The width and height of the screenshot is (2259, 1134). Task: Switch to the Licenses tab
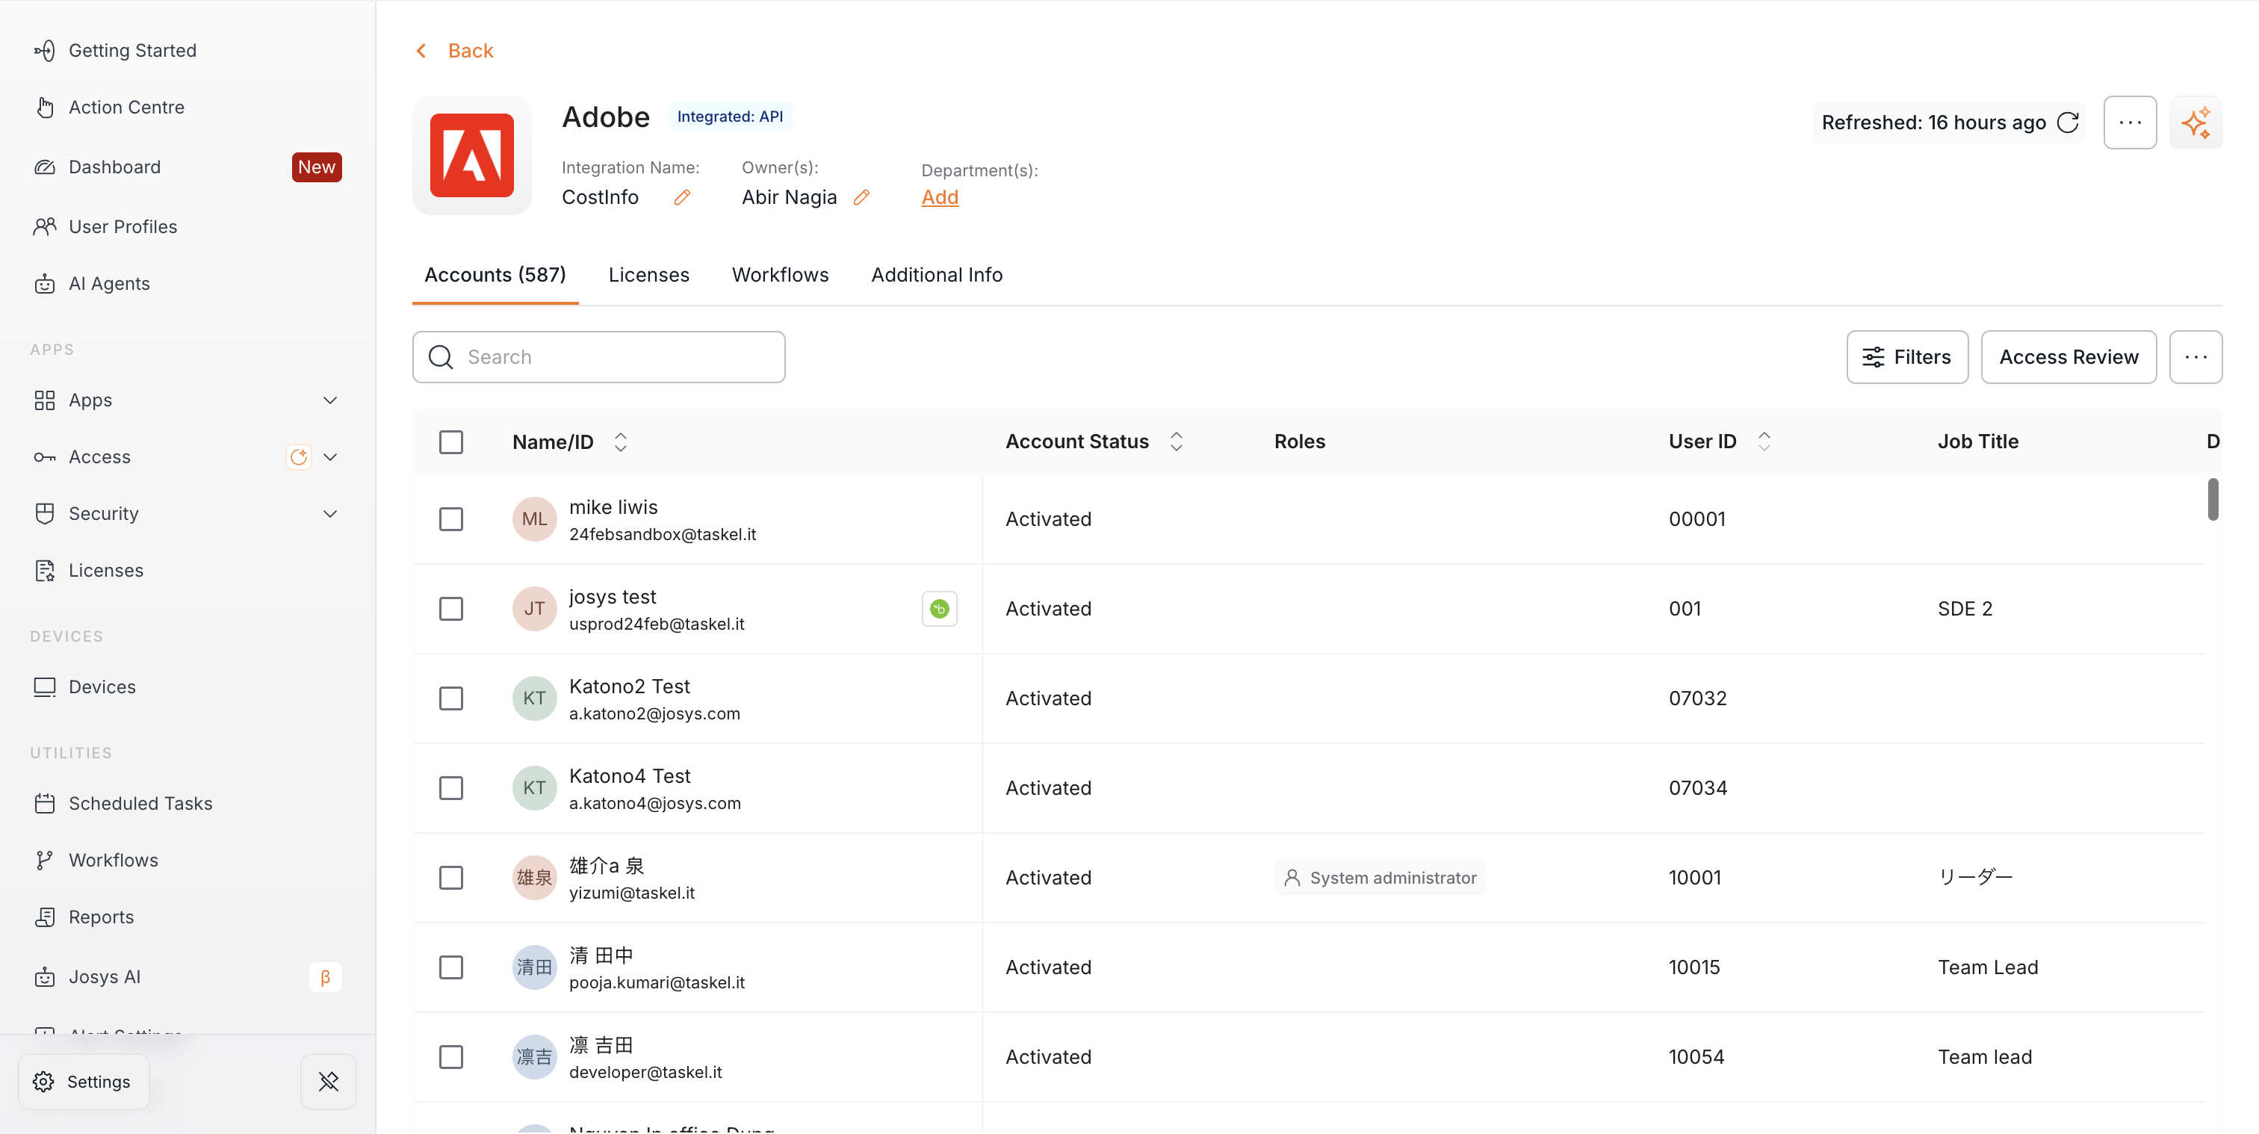coord(649,274)
